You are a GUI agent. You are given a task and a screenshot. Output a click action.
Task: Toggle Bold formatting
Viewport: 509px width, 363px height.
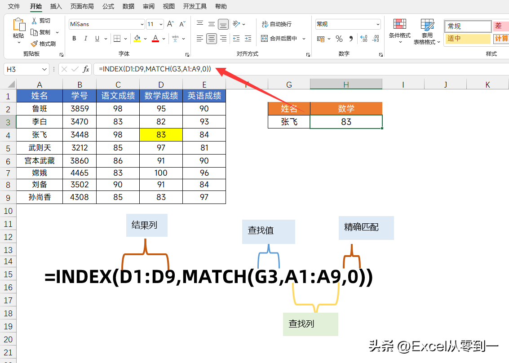74,38
